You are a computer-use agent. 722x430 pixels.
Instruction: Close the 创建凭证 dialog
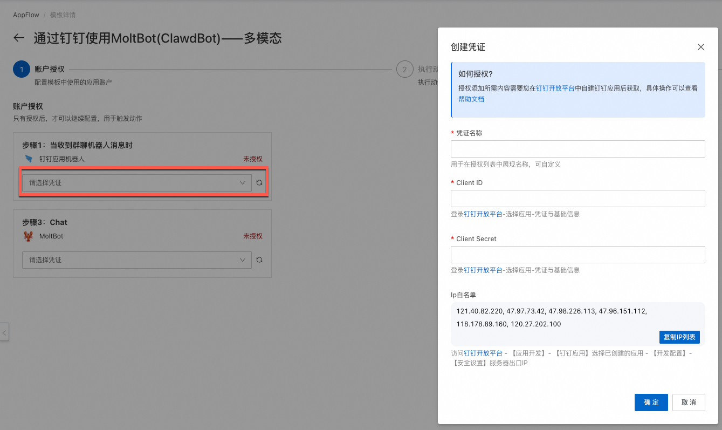click(700, 47)
